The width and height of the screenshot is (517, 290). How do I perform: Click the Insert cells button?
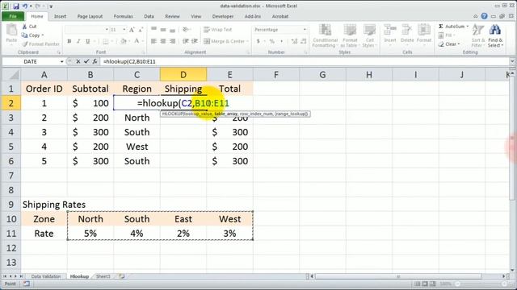tap(390, 34)
